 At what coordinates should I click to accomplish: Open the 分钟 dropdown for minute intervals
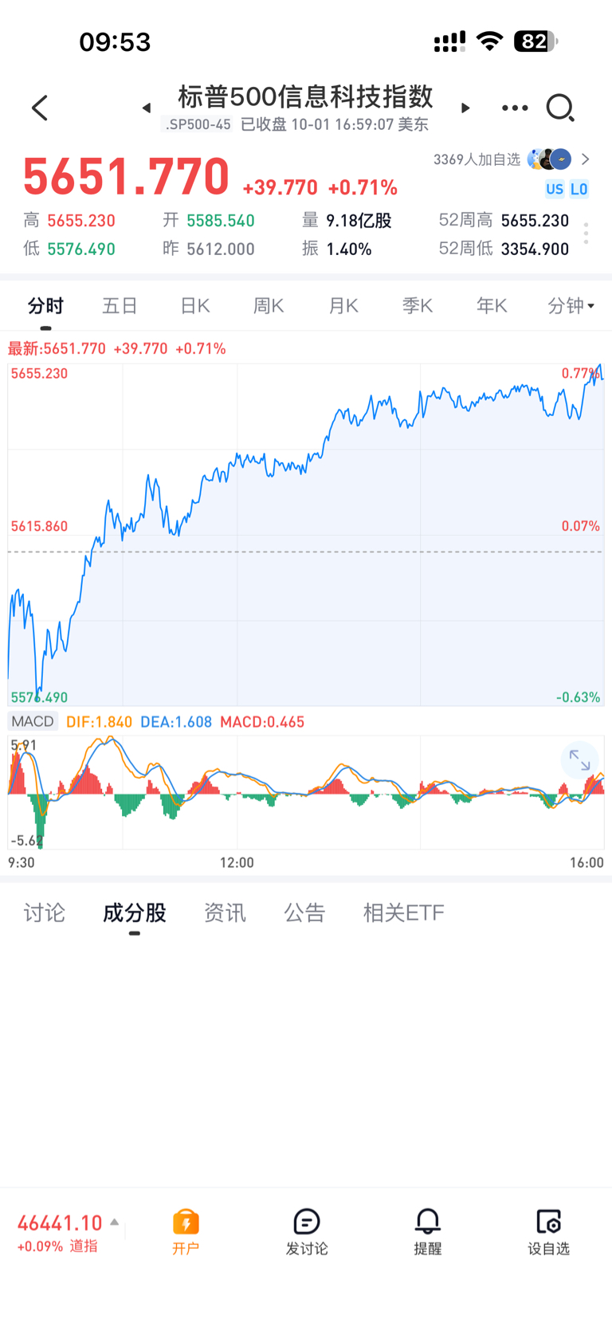(571, 306)
